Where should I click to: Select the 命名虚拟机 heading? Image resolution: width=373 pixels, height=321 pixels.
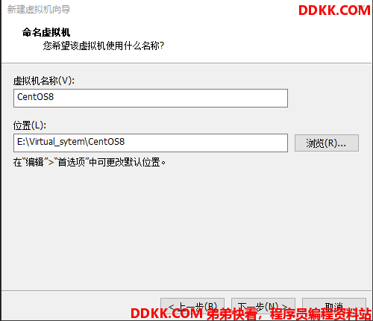[x=46, y=32]
